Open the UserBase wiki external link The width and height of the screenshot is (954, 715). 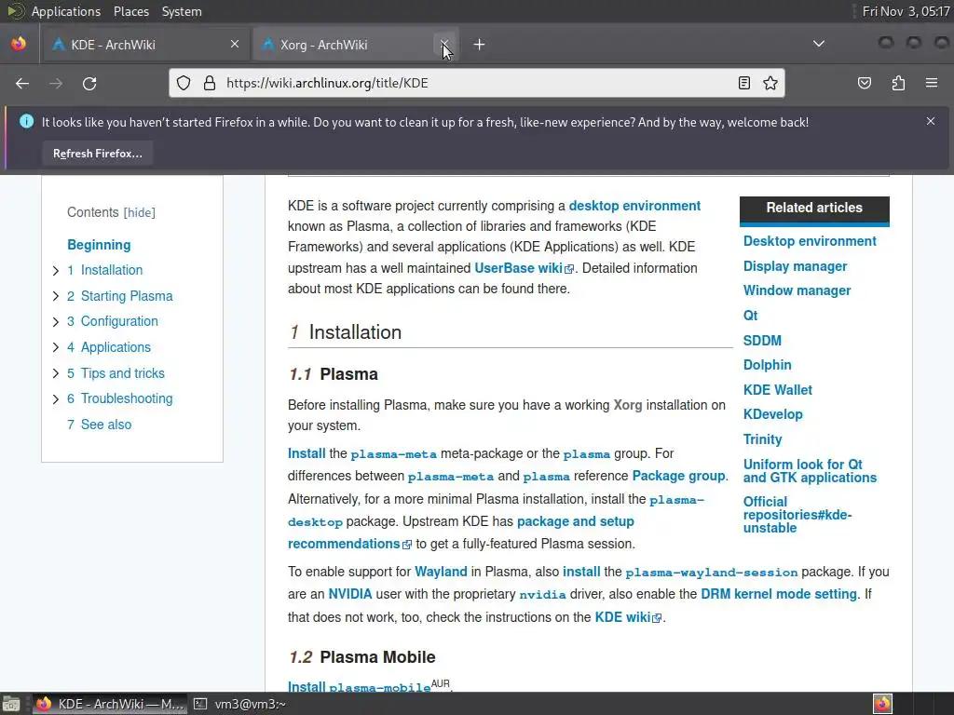pos(524,268)
